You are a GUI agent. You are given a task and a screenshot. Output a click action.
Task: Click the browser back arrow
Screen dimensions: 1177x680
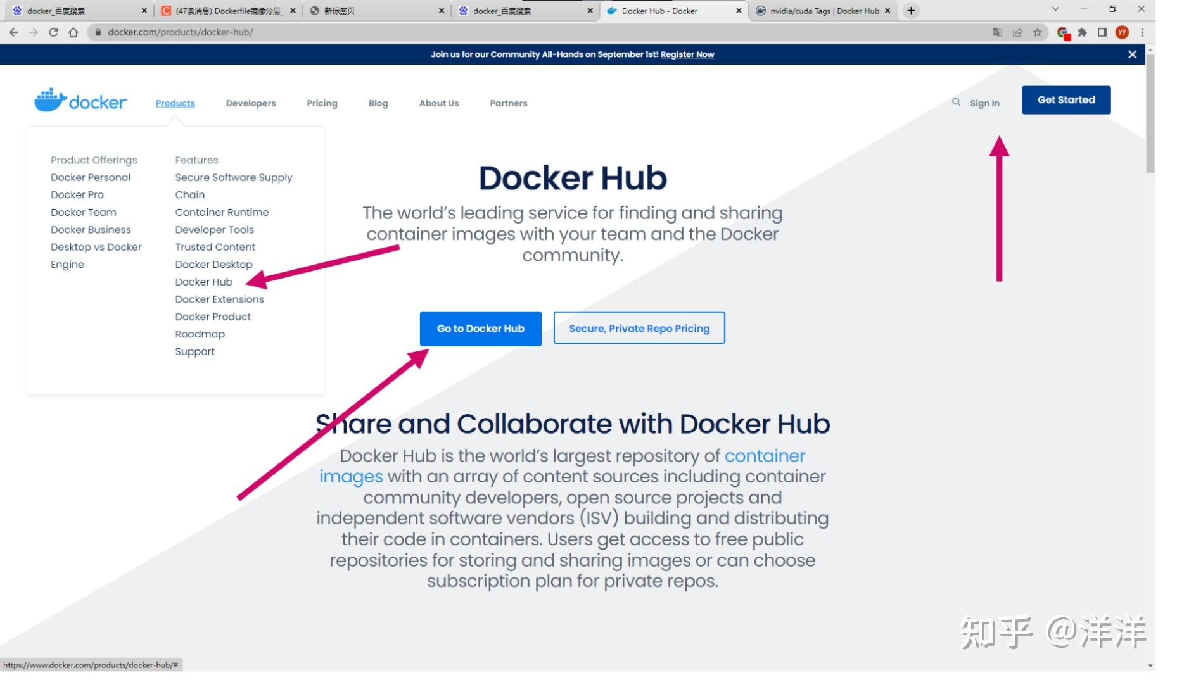[14, 32]
